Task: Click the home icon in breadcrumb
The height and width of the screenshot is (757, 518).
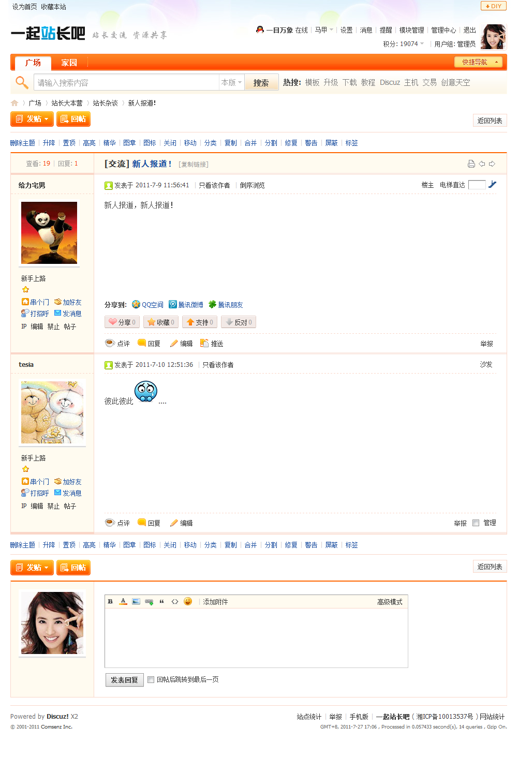Action: [14, 103]
